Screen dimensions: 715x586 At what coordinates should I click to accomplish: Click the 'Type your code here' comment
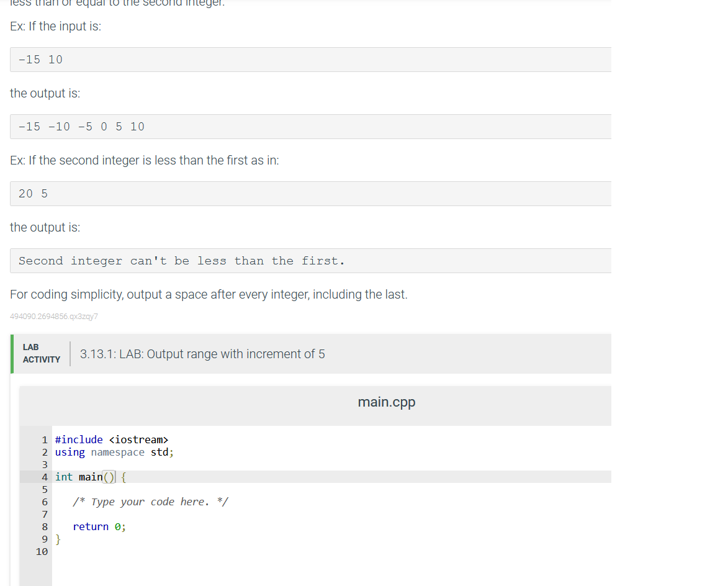point(150,502)
